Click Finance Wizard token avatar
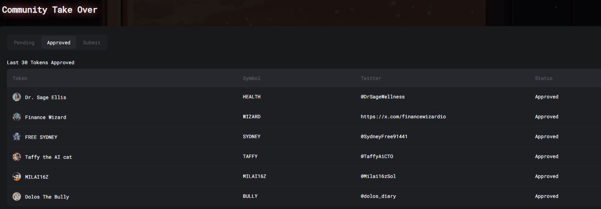 click(x=17, y=117)
